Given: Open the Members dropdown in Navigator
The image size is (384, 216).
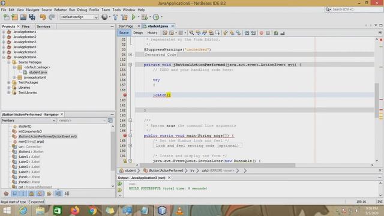Looking at the screenshot, I should [x=29, y=121].
